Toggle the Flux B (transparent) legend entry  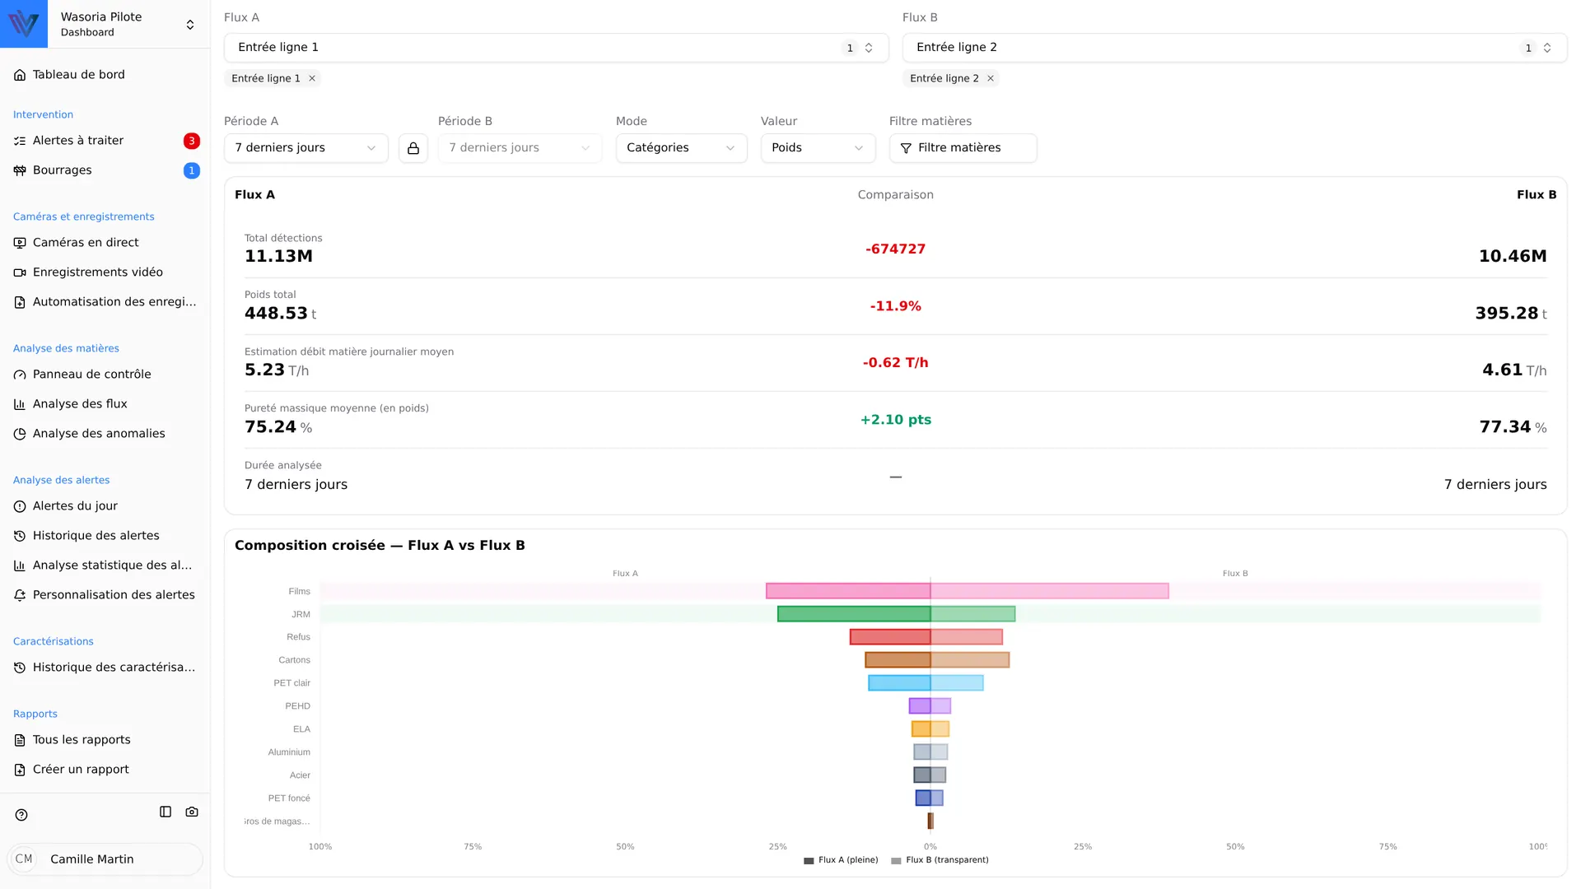[x=940, y=860]
